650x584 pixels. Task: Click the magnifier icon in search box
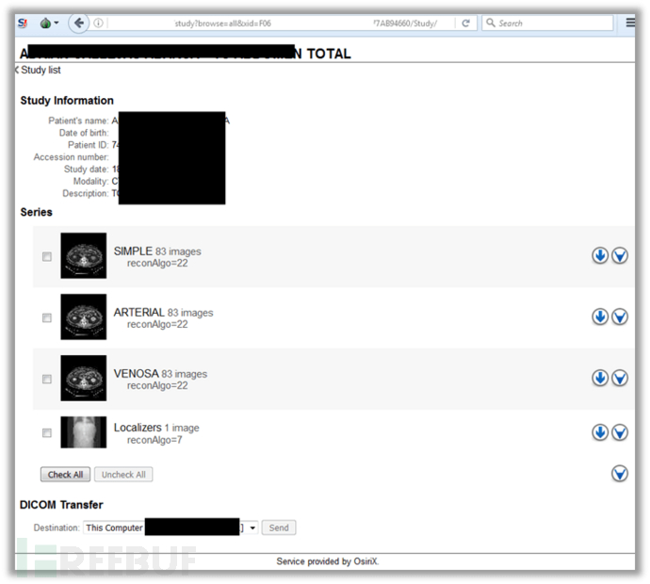coord(491,23)
